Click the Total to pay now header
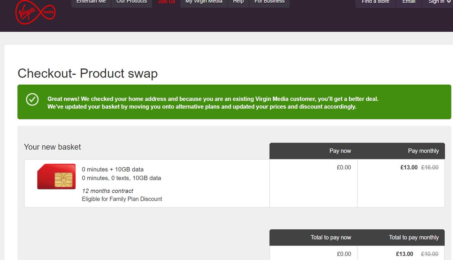 pyautogui.click(x=331, y=237)
